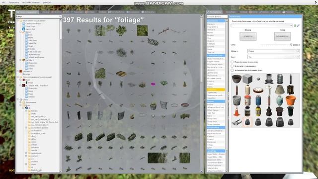This screenshot has width=318, height=179.
Task: Open the gmDOOM menu in top bar
Action: tap(47, 2)
